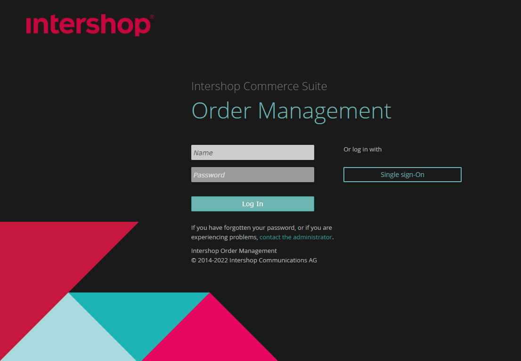Click the Log In button
The width and height of the screenshot is (521, 361).
pos(252,204)
